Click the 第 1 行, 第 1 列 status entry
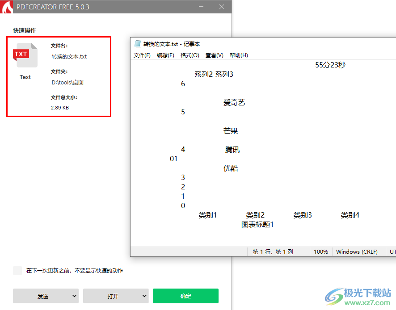The width and height of the screenshot is (396, 310). [x=273, y=251]
